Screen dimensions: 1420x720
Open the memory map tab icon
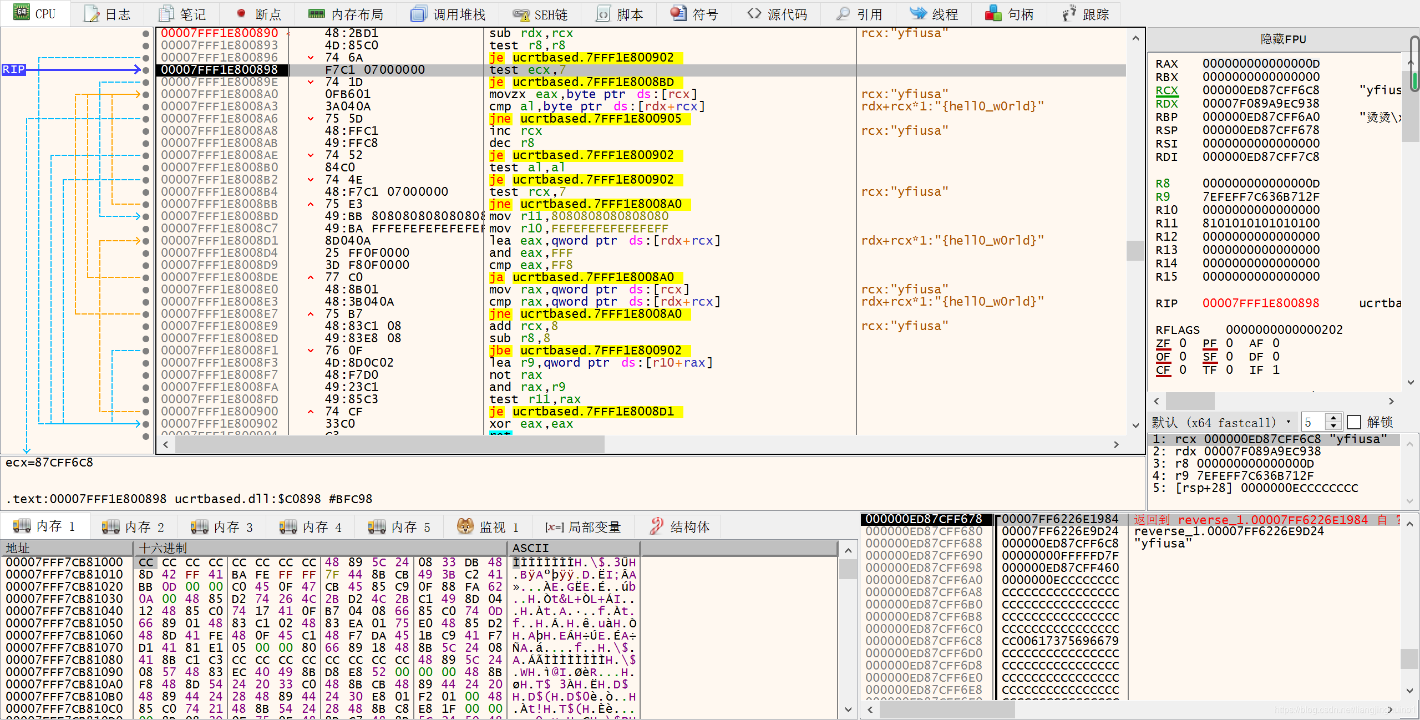[x=317, y=13]
